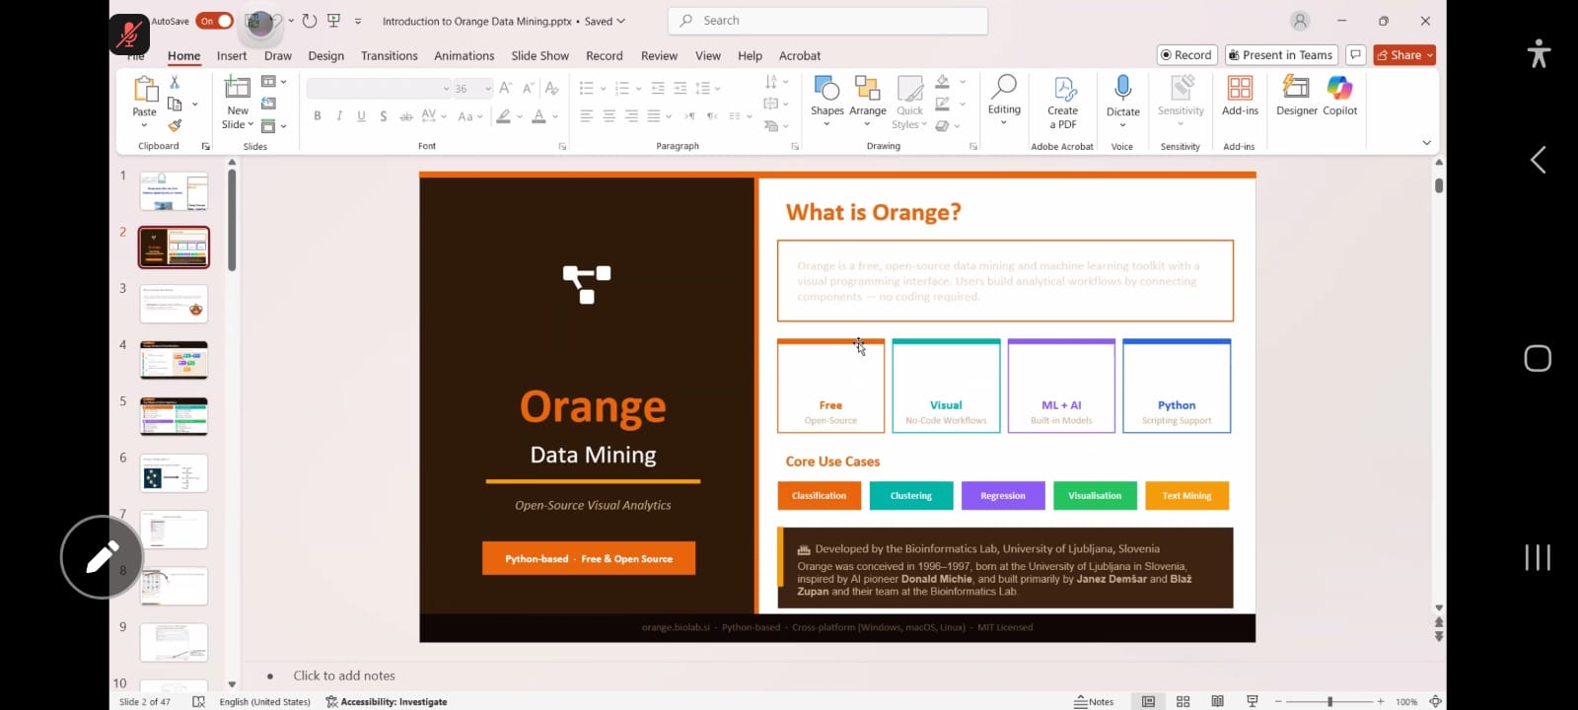Screen dimensions: 1578x710
Task: Toggle the Notes pane in status bar
Action: tap(1094, 701)
